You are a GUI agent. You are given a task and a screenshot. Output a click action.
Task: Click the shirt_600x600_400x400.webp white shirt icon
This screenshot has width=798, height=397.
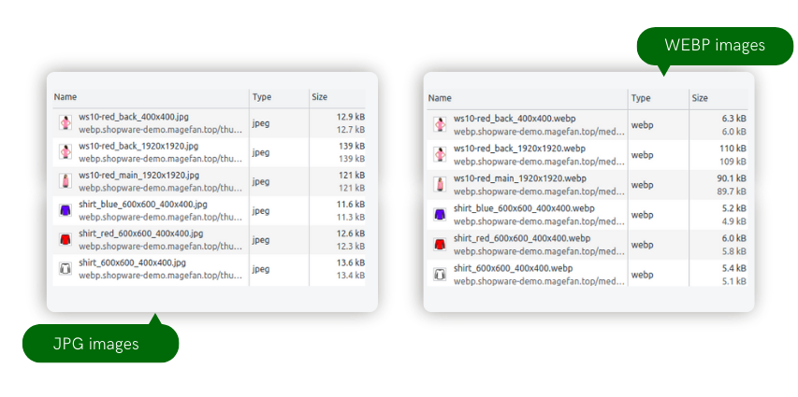point(440,274)
